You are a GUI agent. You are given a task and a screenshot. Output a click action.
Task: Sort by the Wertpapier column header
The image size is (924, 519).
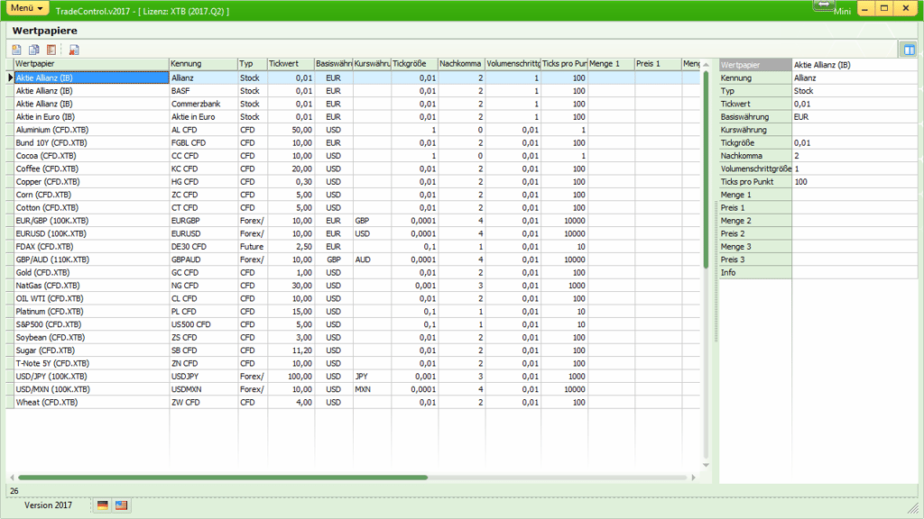coord(91,64)
